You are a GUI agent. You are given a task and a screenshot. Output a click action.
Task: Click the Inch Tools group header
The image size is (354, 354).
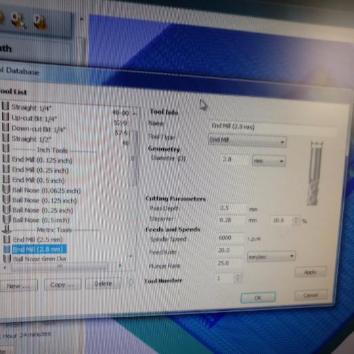[x=52, y=150]
